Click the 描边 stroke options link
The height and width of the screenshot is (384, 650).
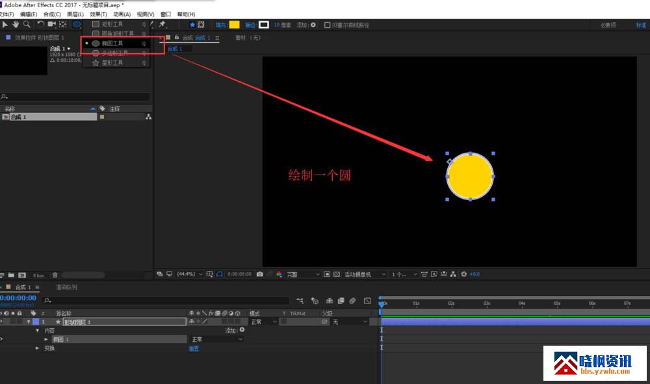250,25
